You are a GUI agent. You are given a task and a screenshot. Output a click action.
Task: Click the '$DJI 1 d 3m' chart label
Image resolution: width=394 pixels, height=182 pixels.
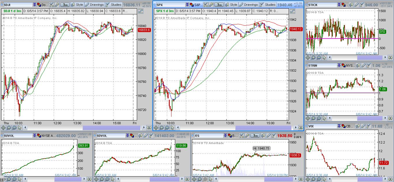(12, 11)
